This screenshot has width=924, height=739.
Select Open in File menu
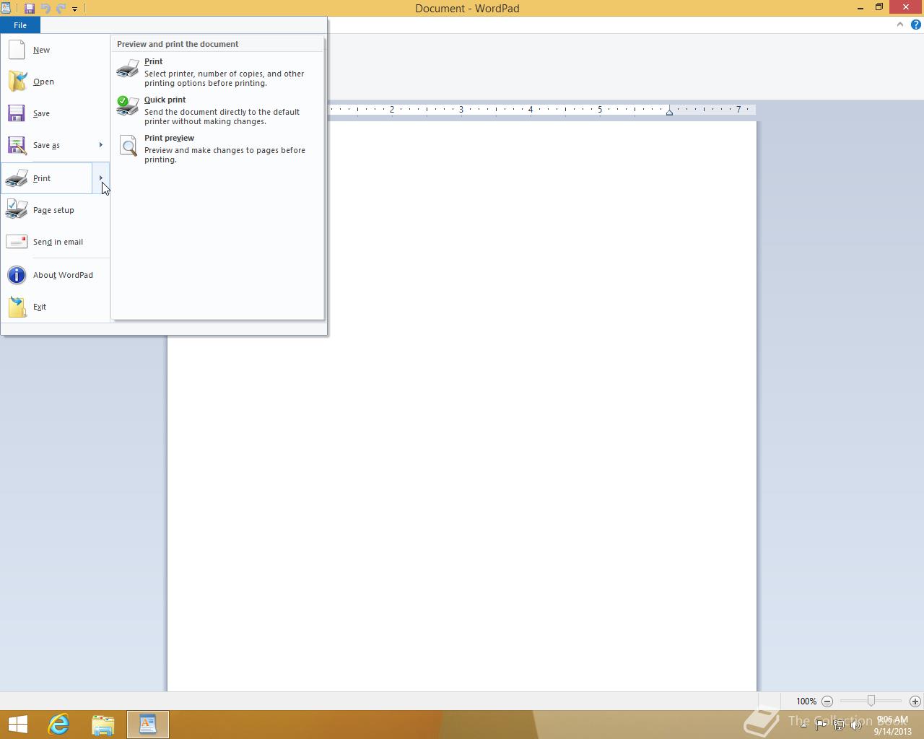pos(56,82)
